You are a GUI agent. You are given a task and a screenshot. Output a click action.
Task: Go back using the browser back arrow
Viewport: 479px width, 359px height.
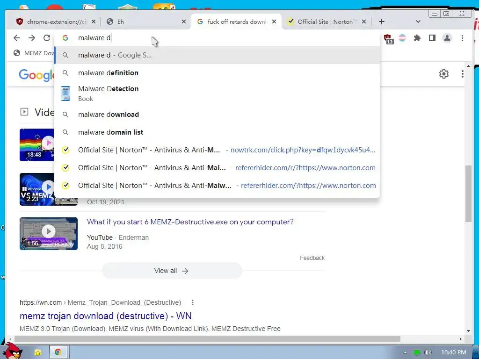point(17,38)
